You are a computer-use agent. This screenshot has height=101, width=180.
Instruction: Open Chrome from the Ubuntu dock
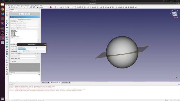3,9
